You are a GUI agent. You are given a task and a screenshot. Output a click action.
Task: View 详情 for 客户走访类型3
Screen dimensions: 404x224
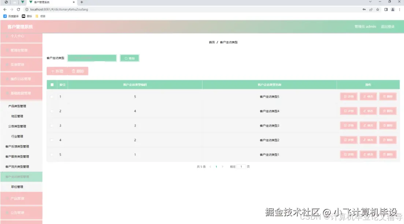(x=349, y=126)
